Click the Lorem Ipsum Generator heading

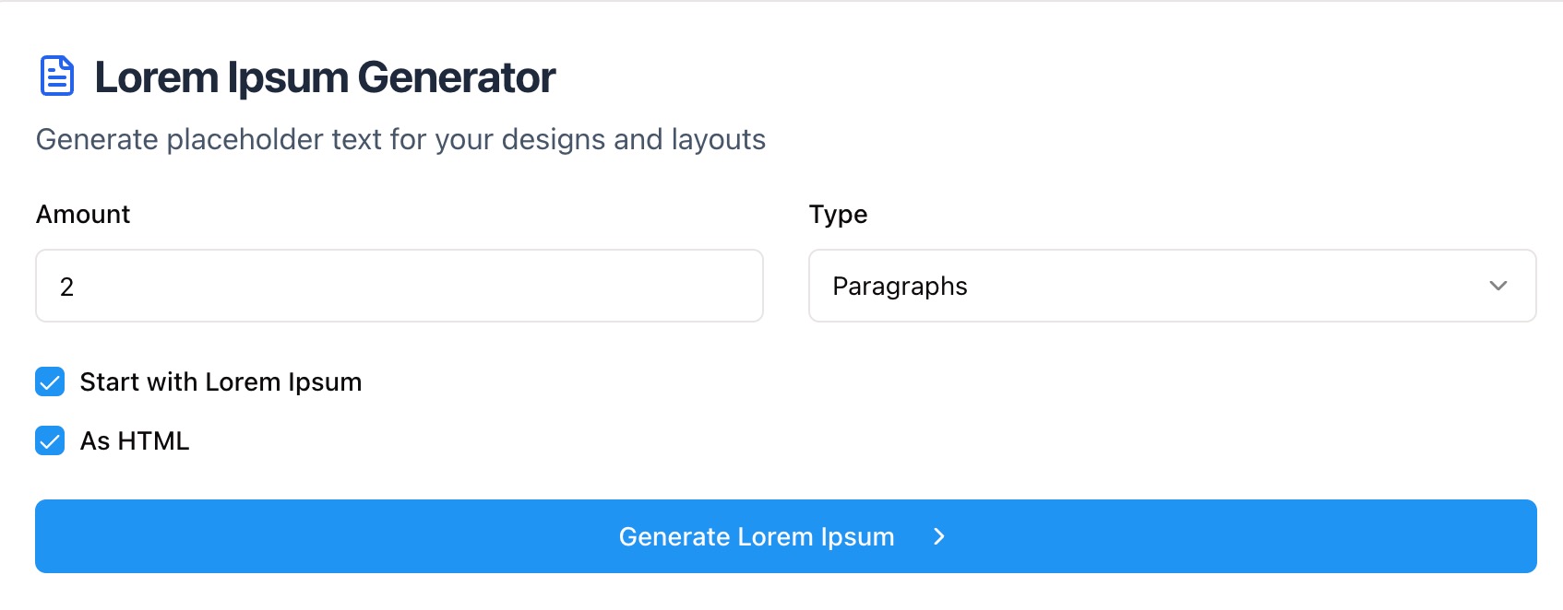pos(325,77)
